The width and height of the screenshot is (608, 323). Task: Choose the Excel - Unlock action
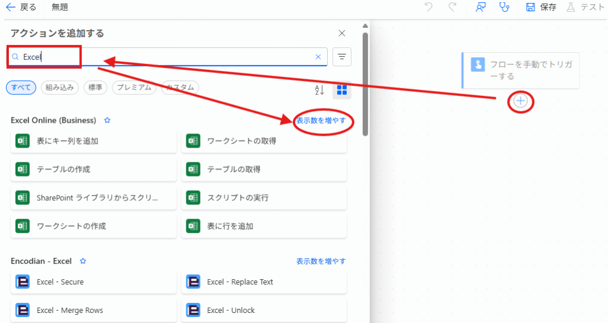[x=264, y=310]
